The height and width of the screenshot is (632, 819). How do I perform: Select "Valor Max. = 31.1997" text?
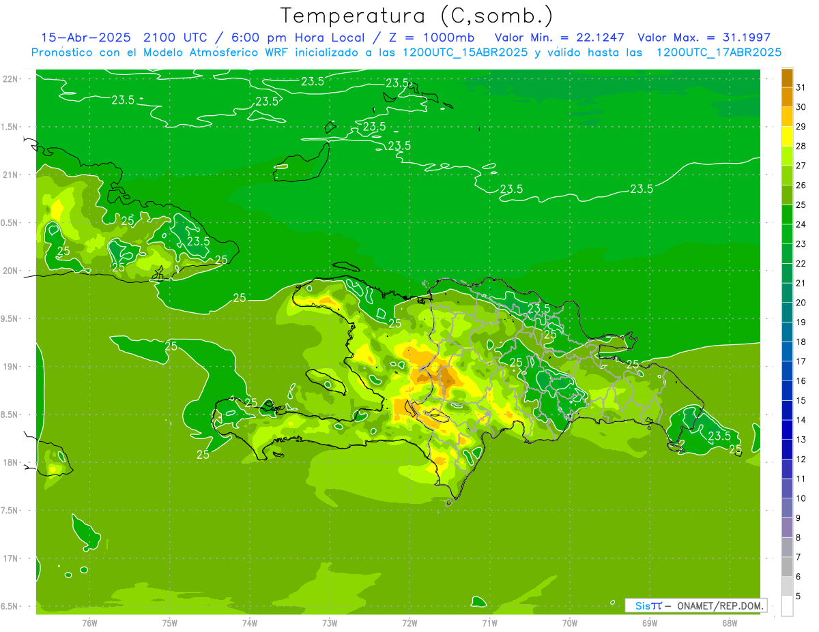(704, 37)
